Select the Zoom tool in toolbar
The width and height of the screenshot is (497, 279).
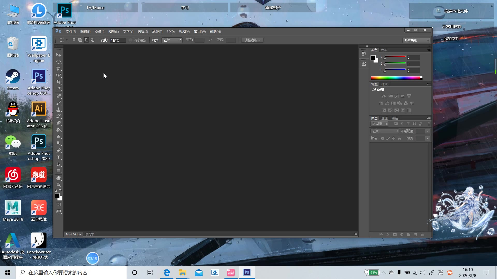pyautogui.click(x=59, y=185)
